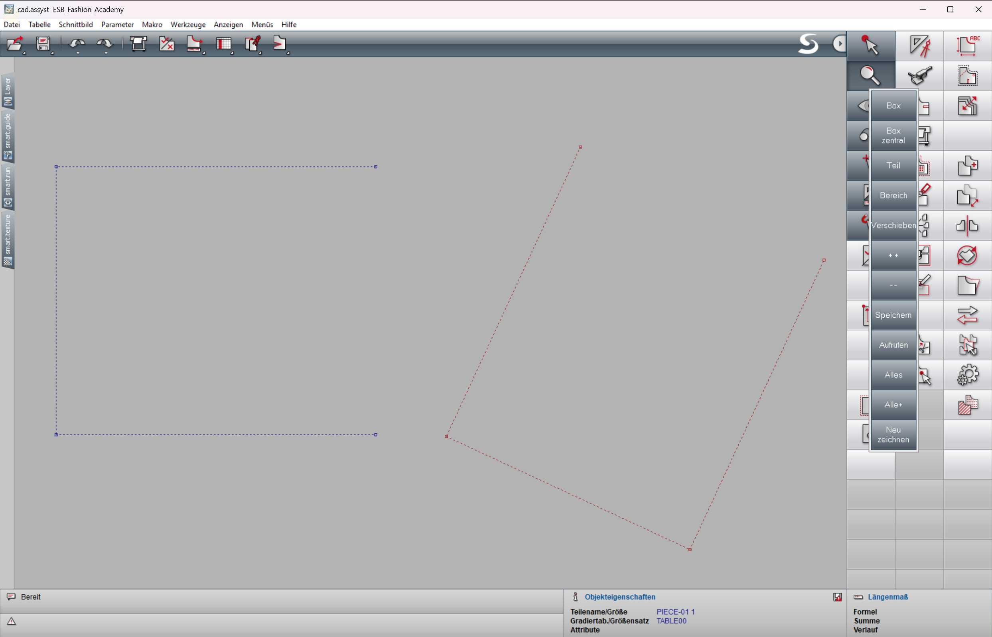The image size is (992, 637).
Task: Select the magnifier zoom tool
Action: [x=870, y=75]
